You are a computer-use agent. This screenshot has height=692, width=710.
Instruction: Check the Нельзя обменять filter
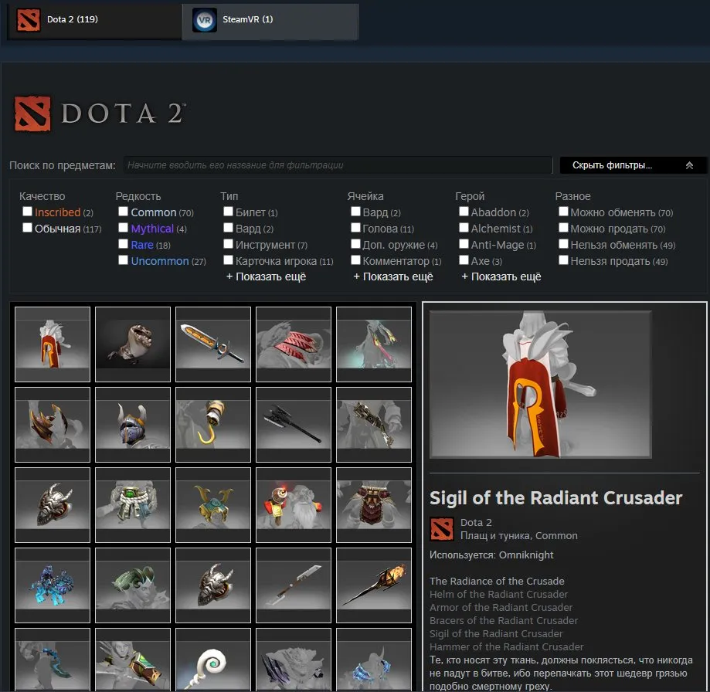tap(563, 244)
